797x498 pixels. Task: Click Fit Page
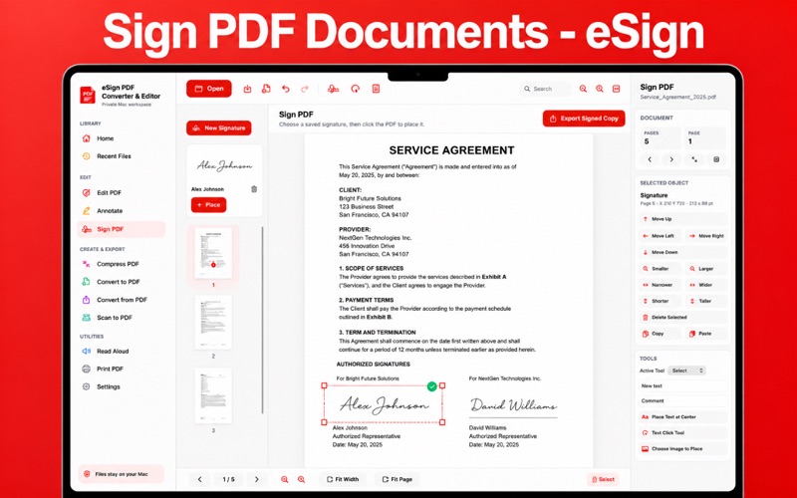(397, 479)
